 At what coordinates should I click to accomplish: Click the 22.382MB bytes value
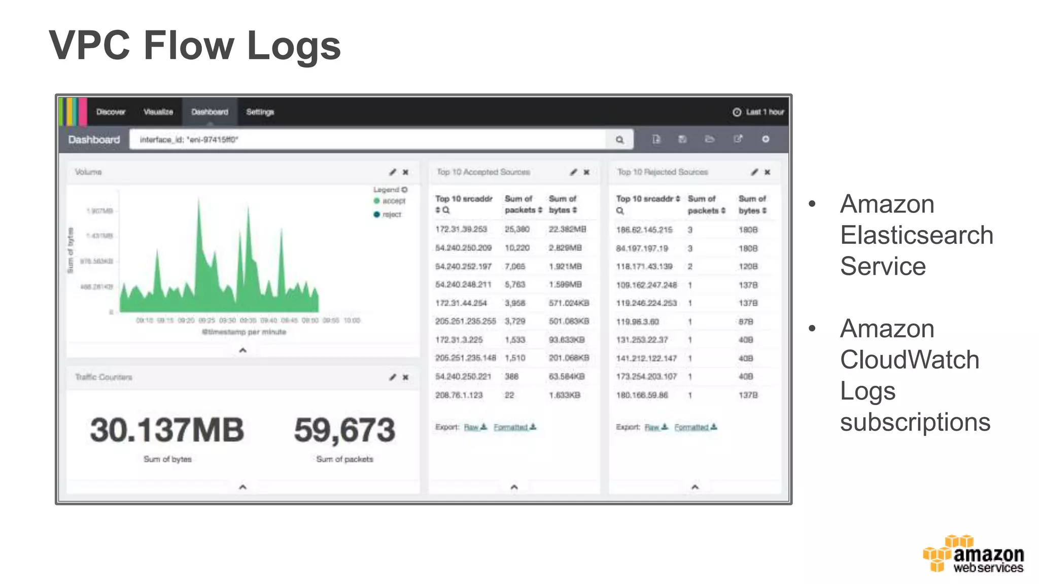coord(567,230)
